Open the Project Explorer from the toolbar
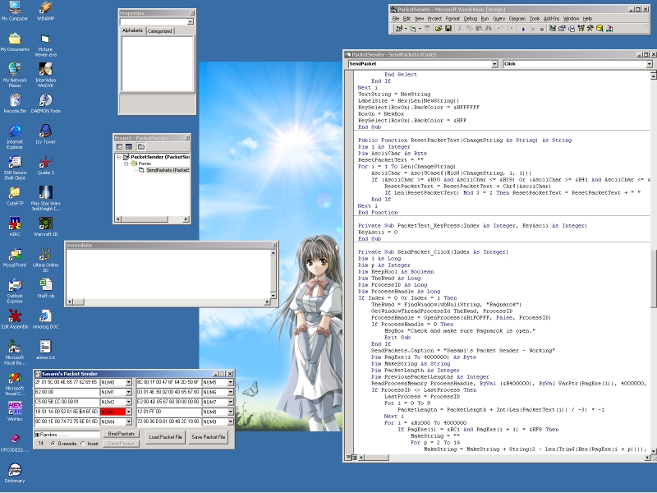Image resolution: width=657 pixels, height=493 pixels. coord(552,29)
